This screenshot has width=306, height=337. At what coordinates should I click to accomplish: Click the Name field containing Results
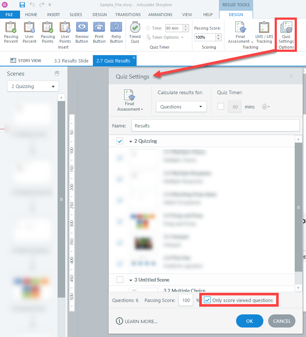click(x=216, y=126)
